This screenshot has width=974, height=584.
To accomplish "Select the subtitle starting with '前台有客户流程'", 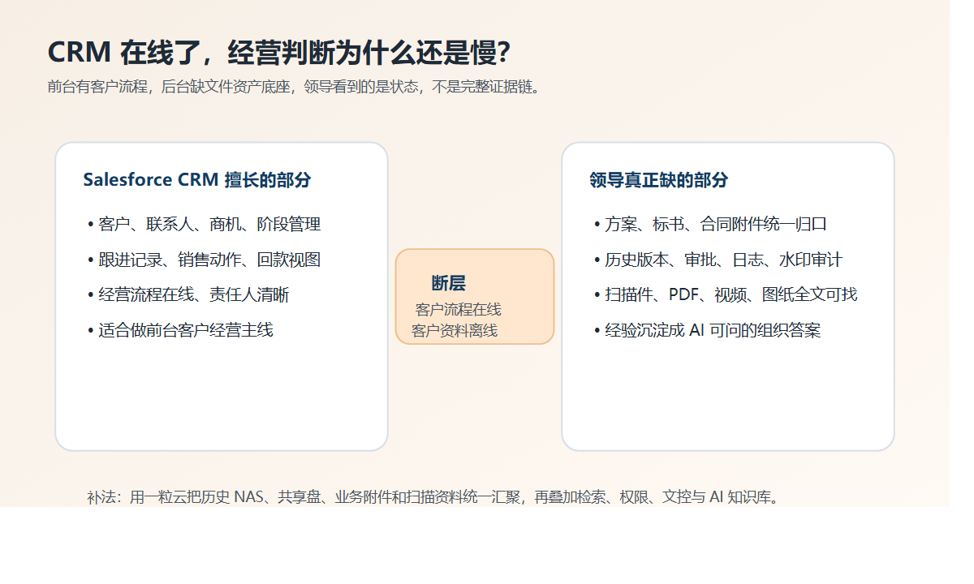I will tap(294, 87).
